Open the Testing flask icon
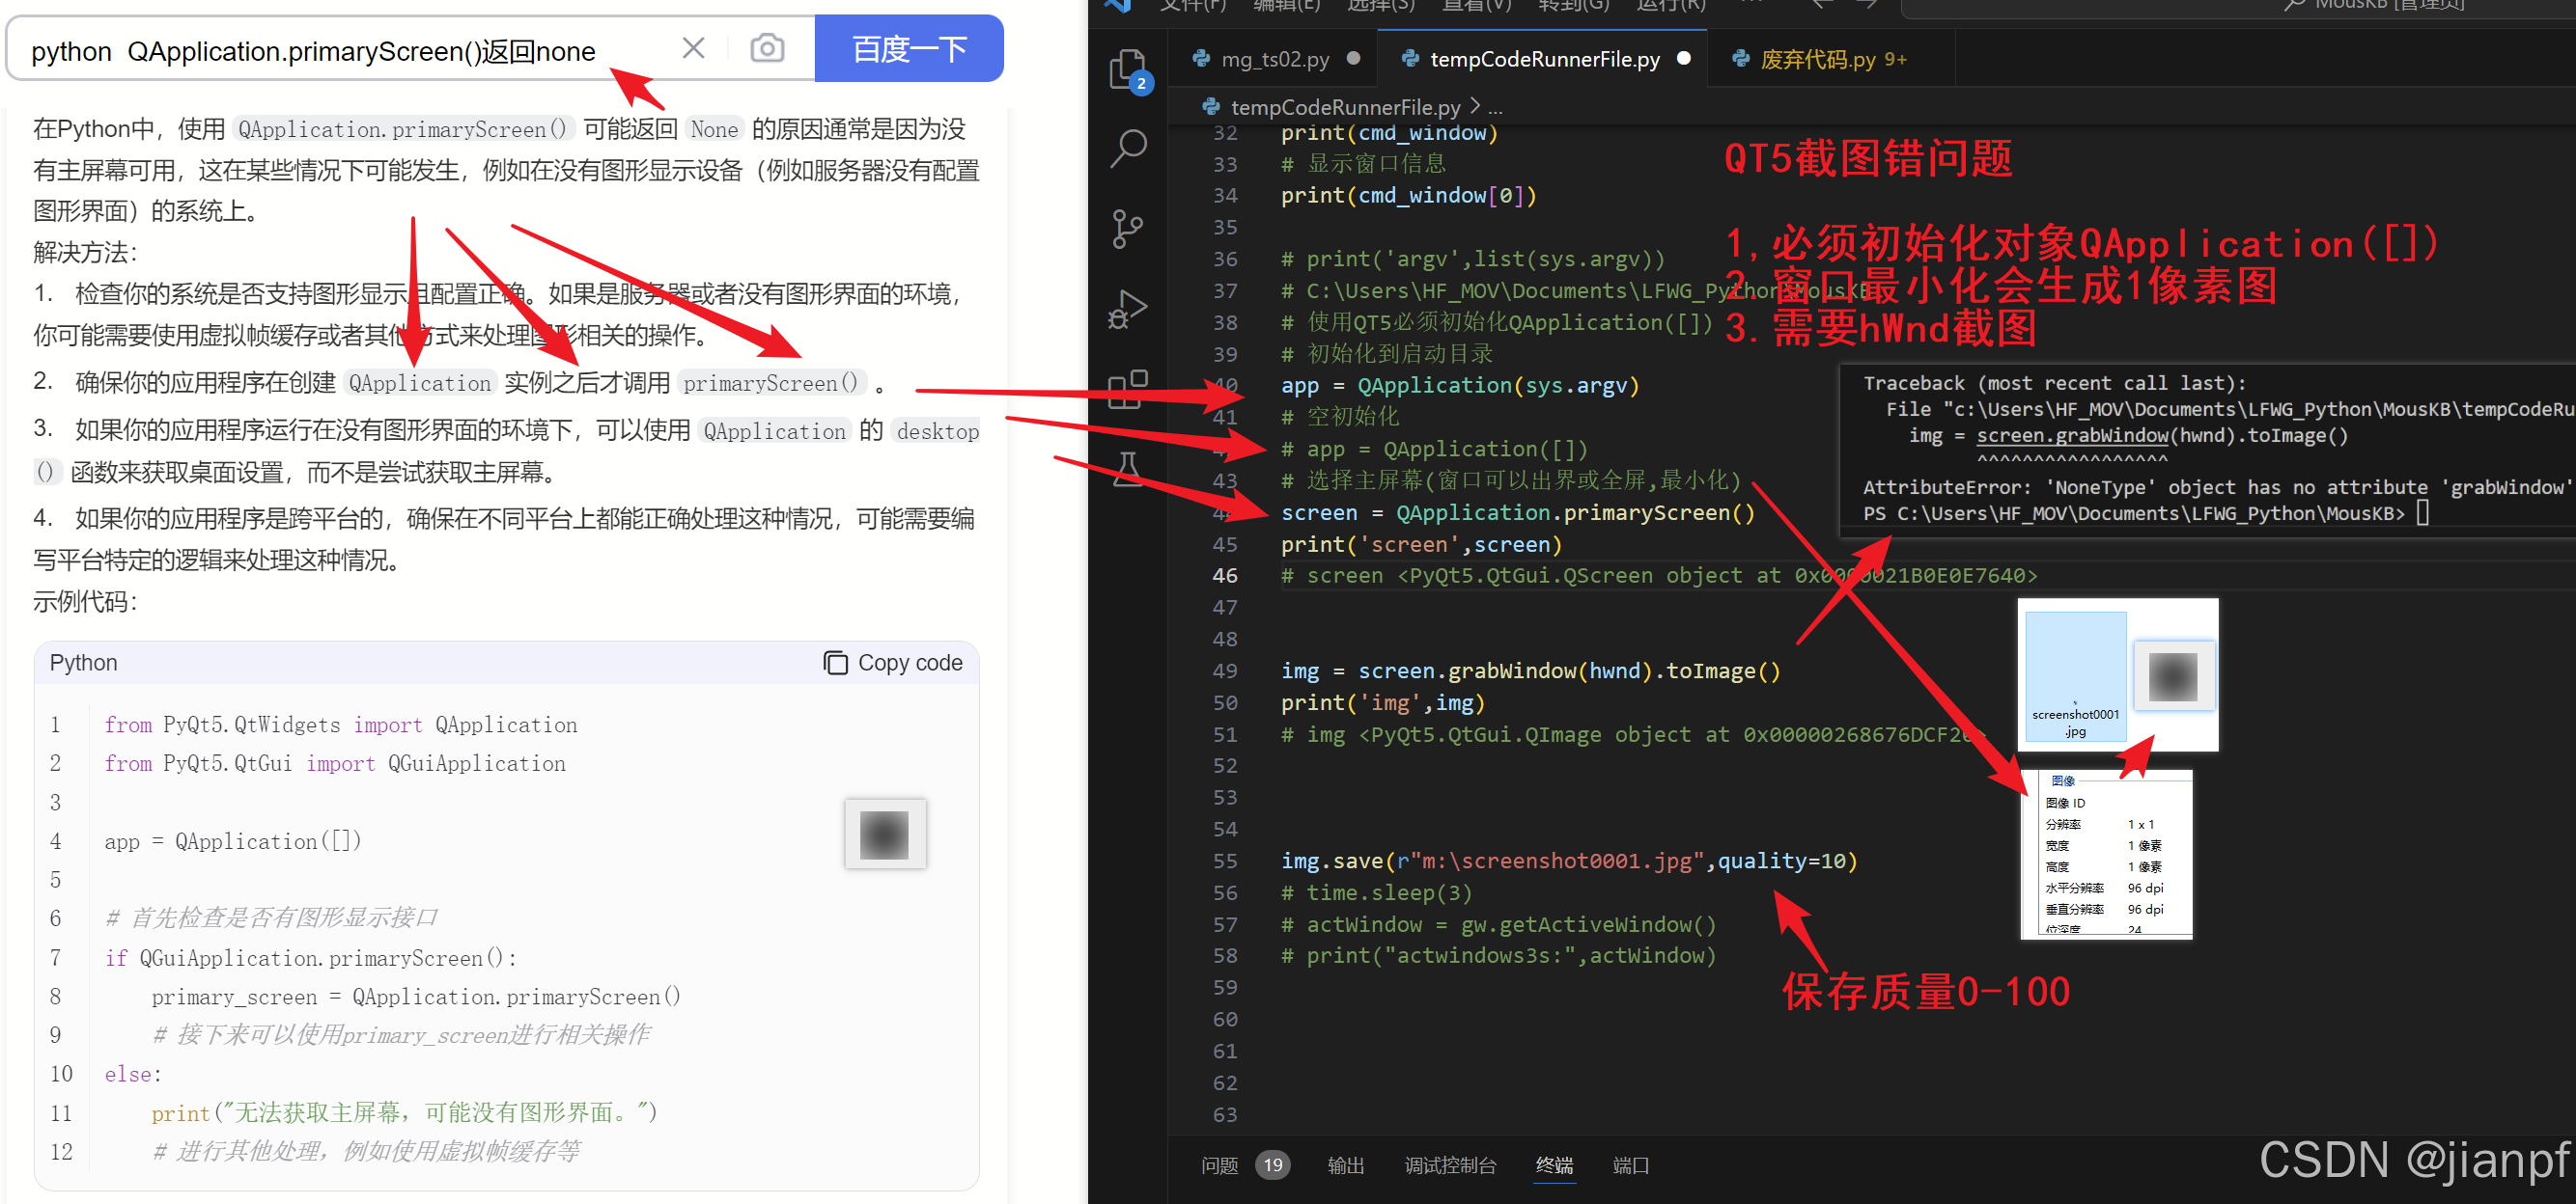2576x1204 pixels. pyautogui.click(x=1128, y=468)
